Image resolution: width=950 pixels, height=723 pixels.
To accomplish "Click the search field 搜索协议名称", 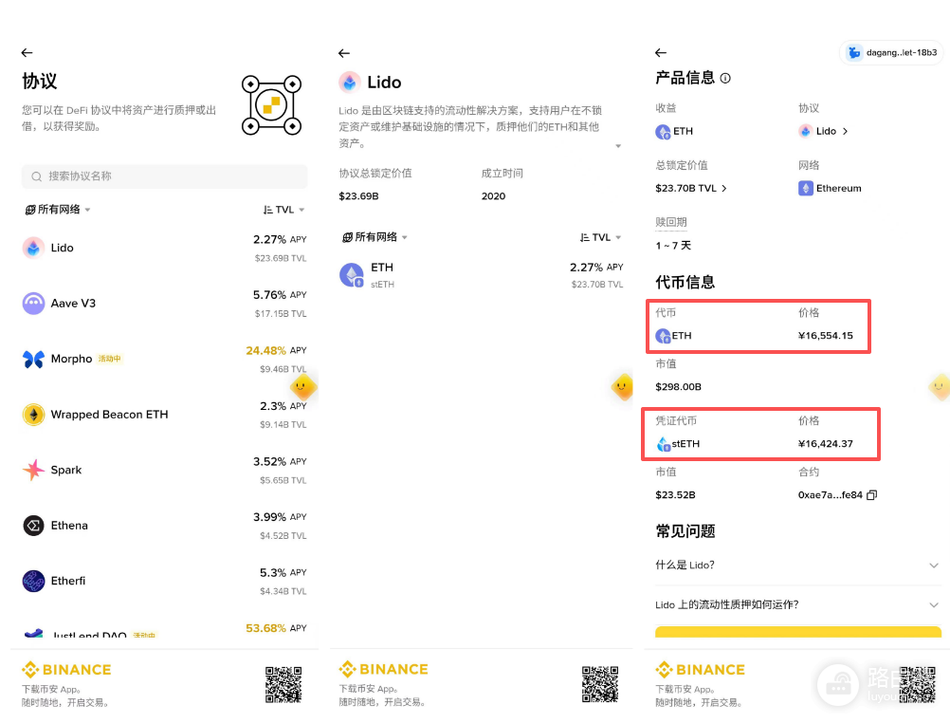I will pyautogui.click(x=164, y=176).
